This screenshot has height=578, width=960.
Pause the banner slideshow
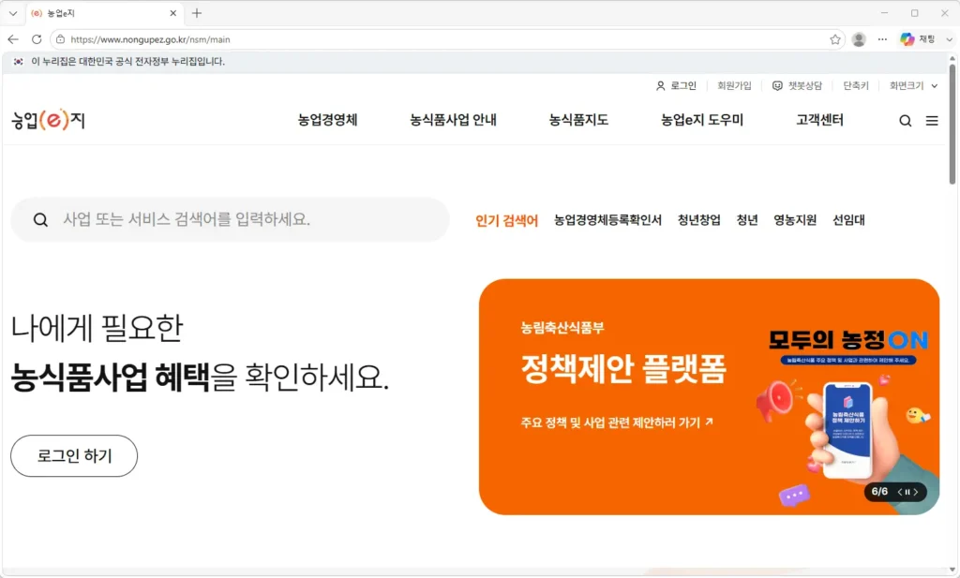907,492
